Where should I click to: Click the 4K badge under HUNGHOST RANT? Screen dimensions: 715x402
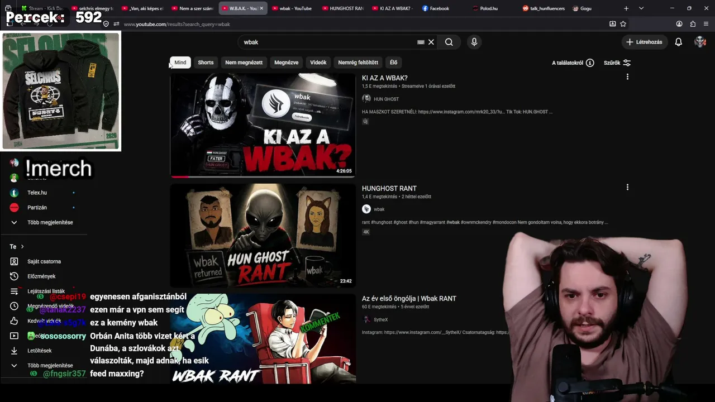[366, 232]
